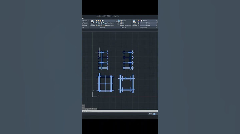Open the Linear dimension dropdown arrow
Image resolution: width=240 pixels, height=134 pixels.
tap(88, 21)
